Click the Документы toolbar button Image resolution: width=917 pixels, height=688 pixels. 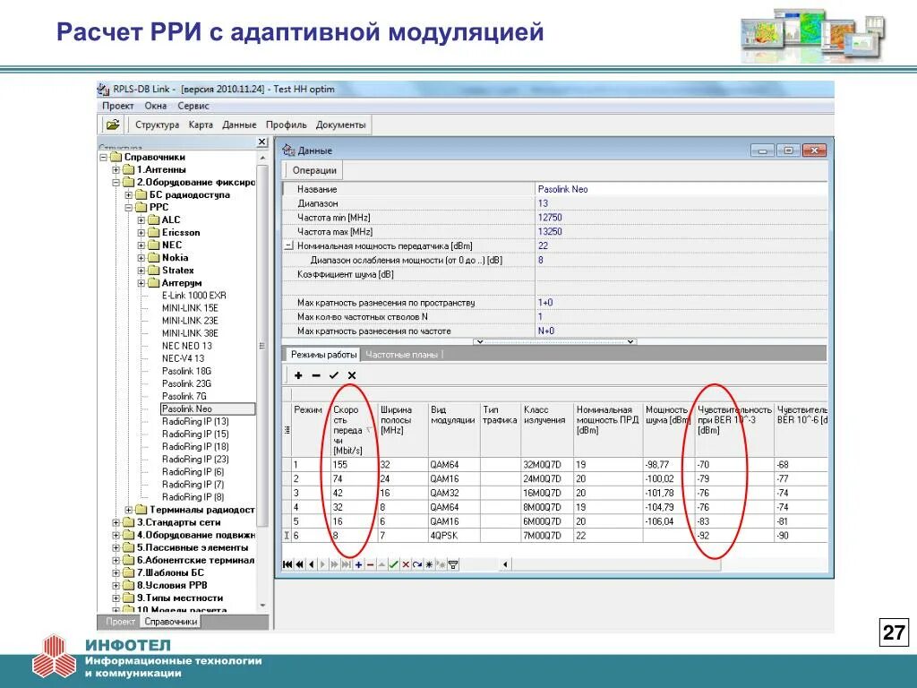(x=340, y=125)
